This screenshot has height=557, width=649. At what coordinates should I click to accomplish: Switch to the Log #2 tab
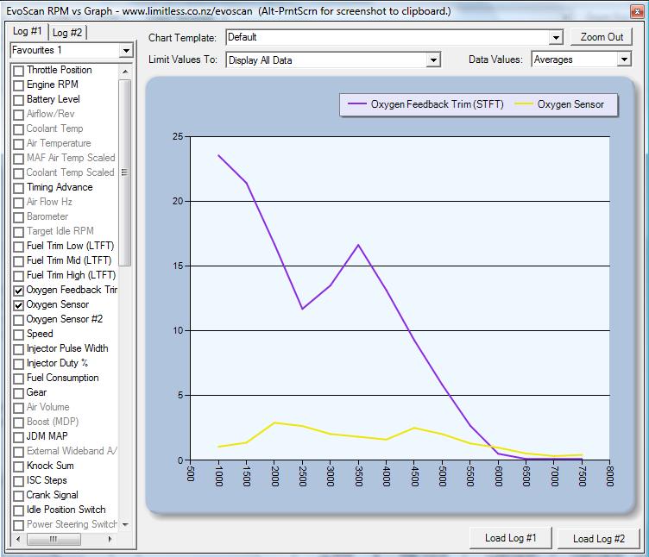pyautogui.click(x=67, y=33)
